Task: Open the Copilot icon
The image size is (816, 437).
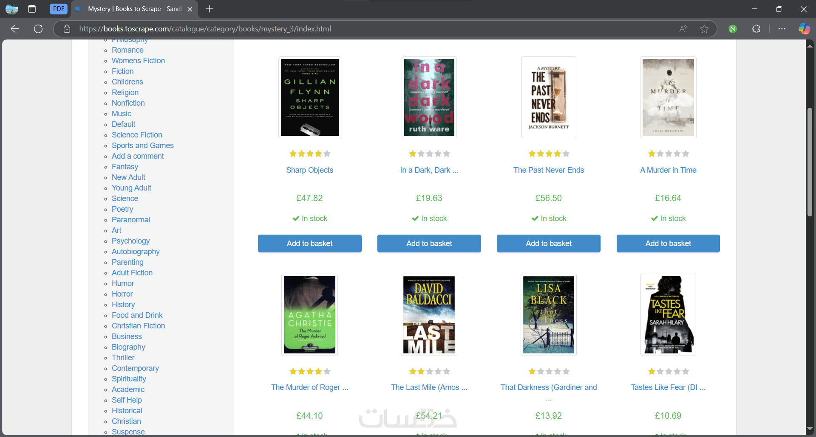Action: [804, 29]
